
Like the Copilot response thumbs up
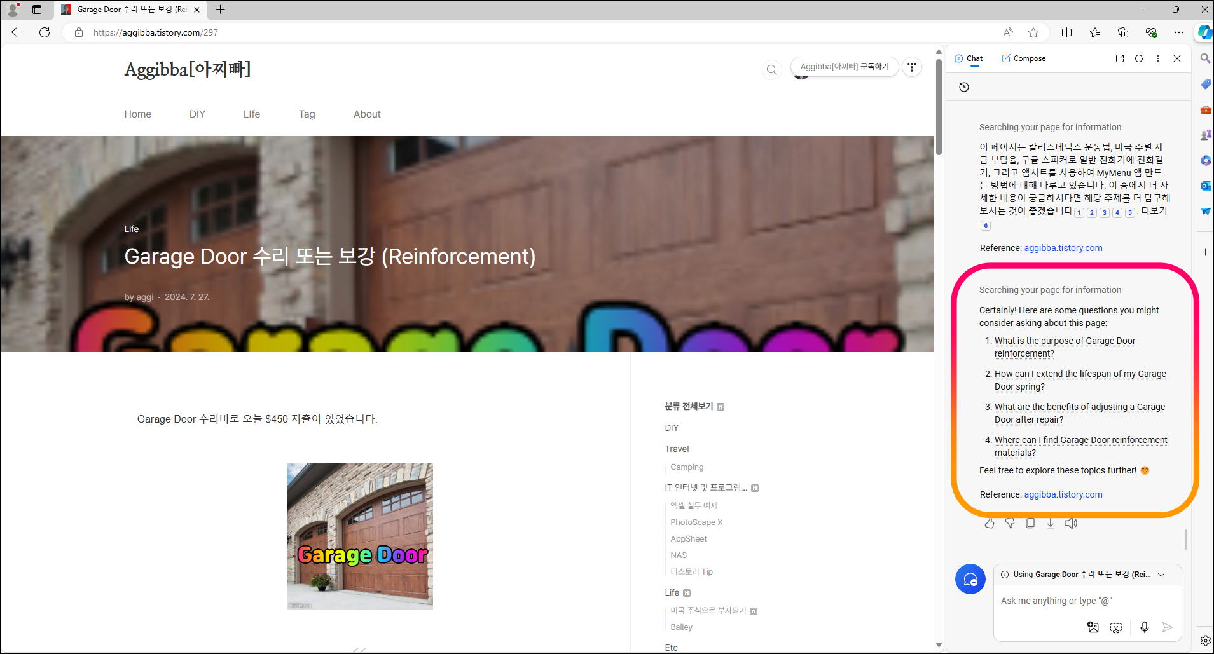(990, 523)
